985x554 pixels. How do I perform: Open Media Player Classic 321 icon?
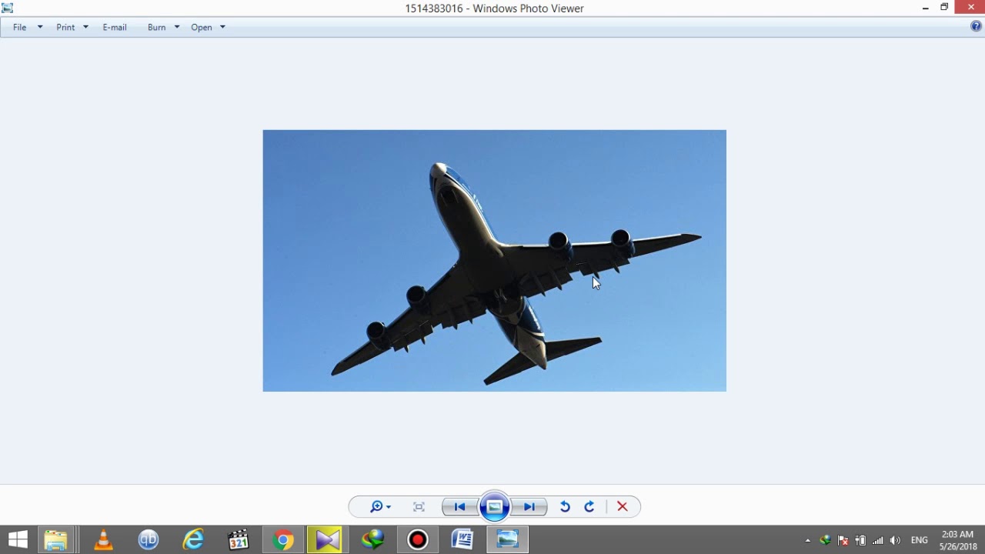pos(239,540)
